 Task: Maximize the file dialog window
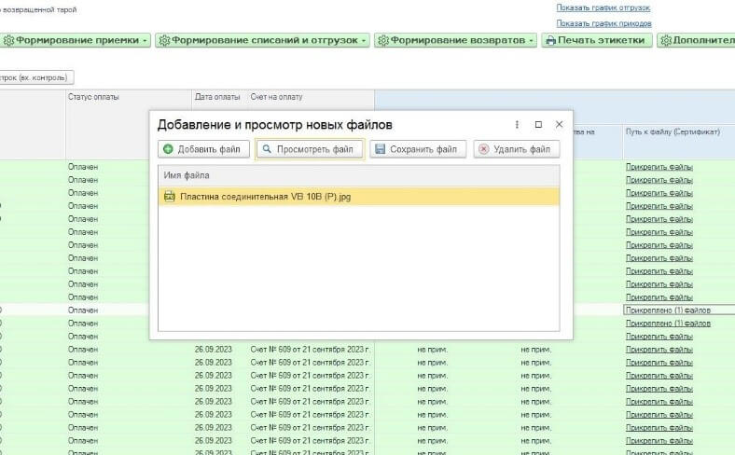tap(538, 124)
